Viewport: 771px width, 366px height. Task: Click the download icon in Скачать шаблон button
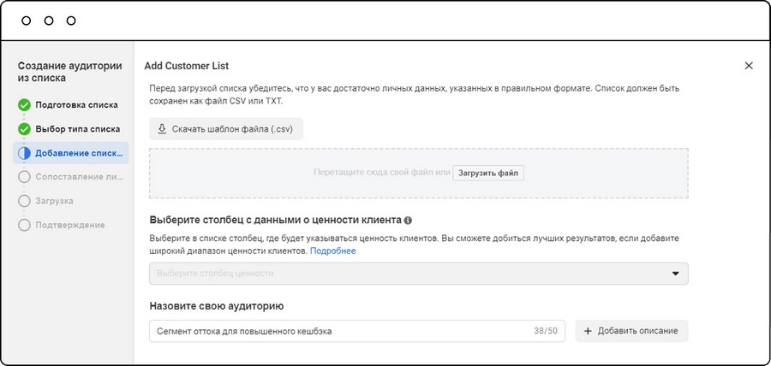pos(162,129)
